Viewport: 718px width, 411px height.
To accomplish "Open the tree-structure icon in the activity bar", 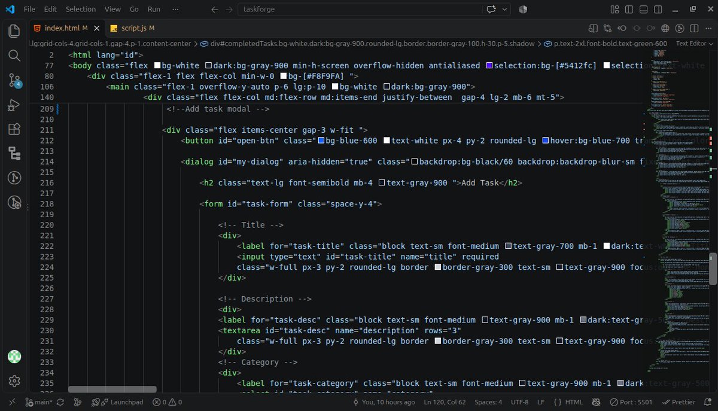I will tap(14, 154).
